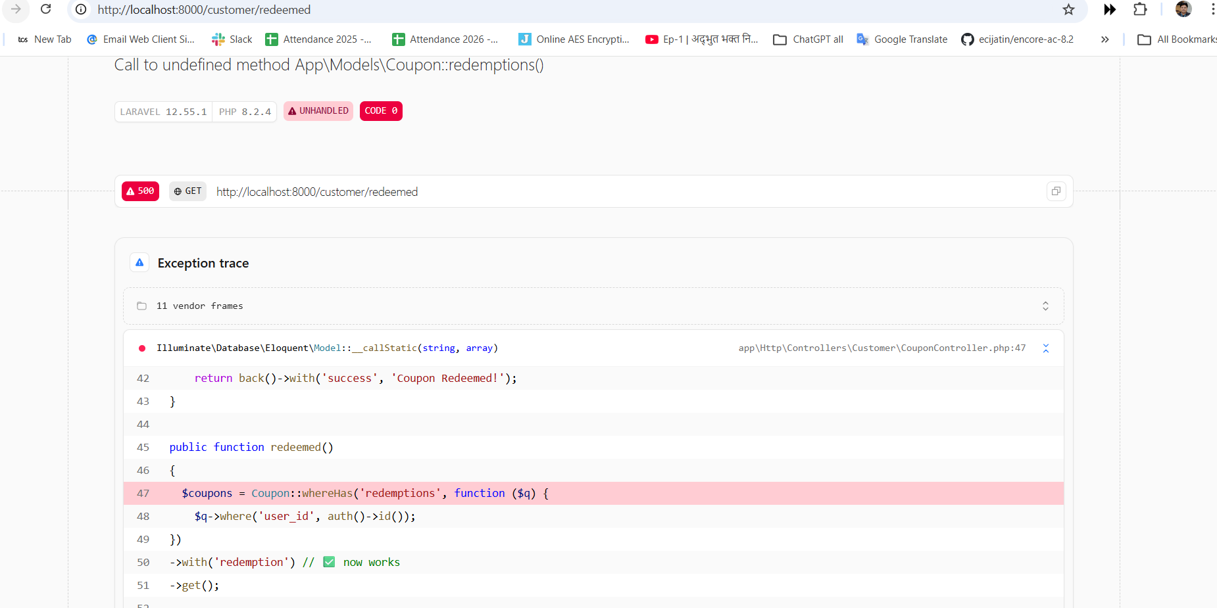Click the site info icon in address bar

(x=81, y=9)
